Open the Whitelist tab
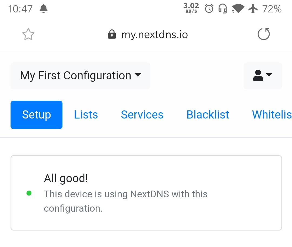 click(x=272, y=114)
